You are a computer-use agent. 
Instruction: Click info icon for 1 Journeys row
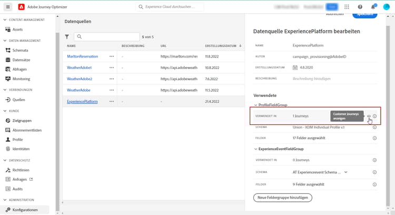[374, 116]
